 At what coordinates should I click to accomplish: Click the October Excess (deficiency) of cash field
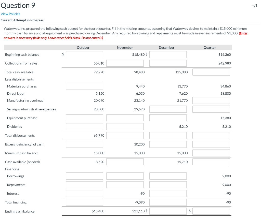(84, 144)
